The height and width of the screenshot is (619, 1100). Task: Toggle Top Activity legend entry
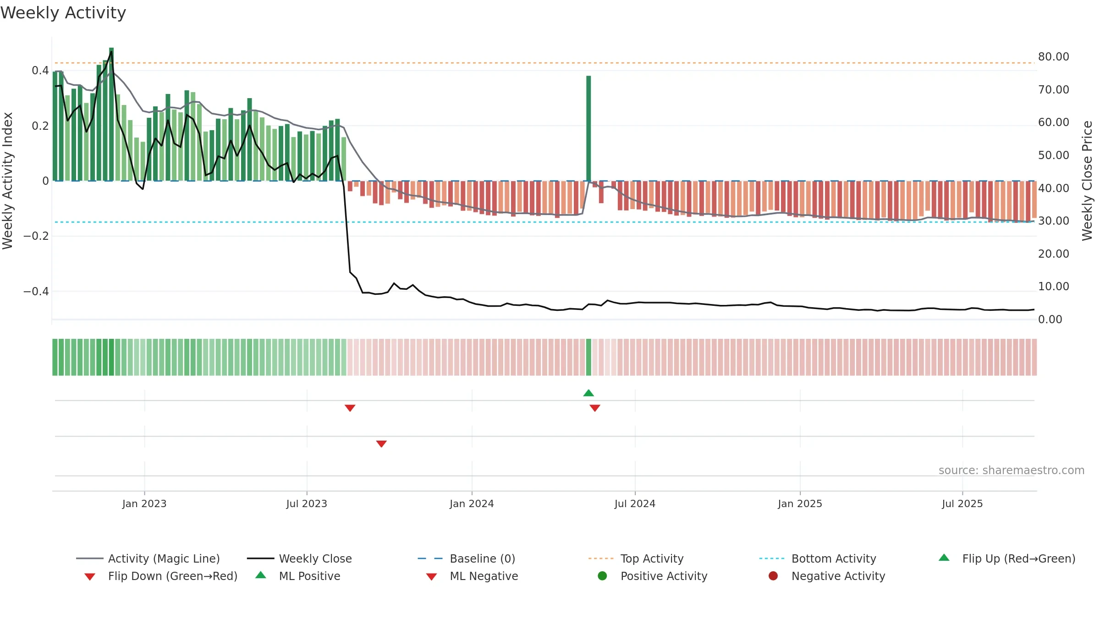point(636,558)
